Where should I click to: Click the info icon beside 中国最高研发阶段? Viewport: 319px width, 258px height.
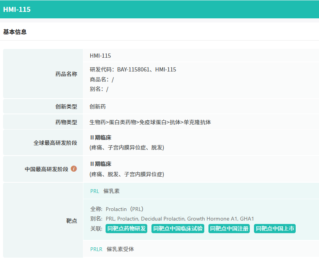point(74,169)
